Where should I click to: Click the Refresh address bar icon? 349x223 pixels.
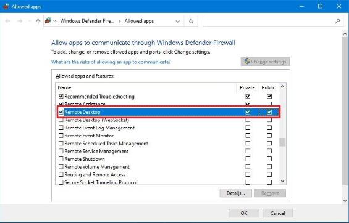[191, 21]
